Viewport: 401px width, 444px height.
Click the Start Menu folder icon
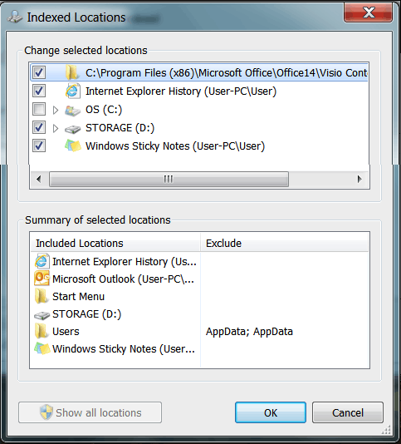42,296
